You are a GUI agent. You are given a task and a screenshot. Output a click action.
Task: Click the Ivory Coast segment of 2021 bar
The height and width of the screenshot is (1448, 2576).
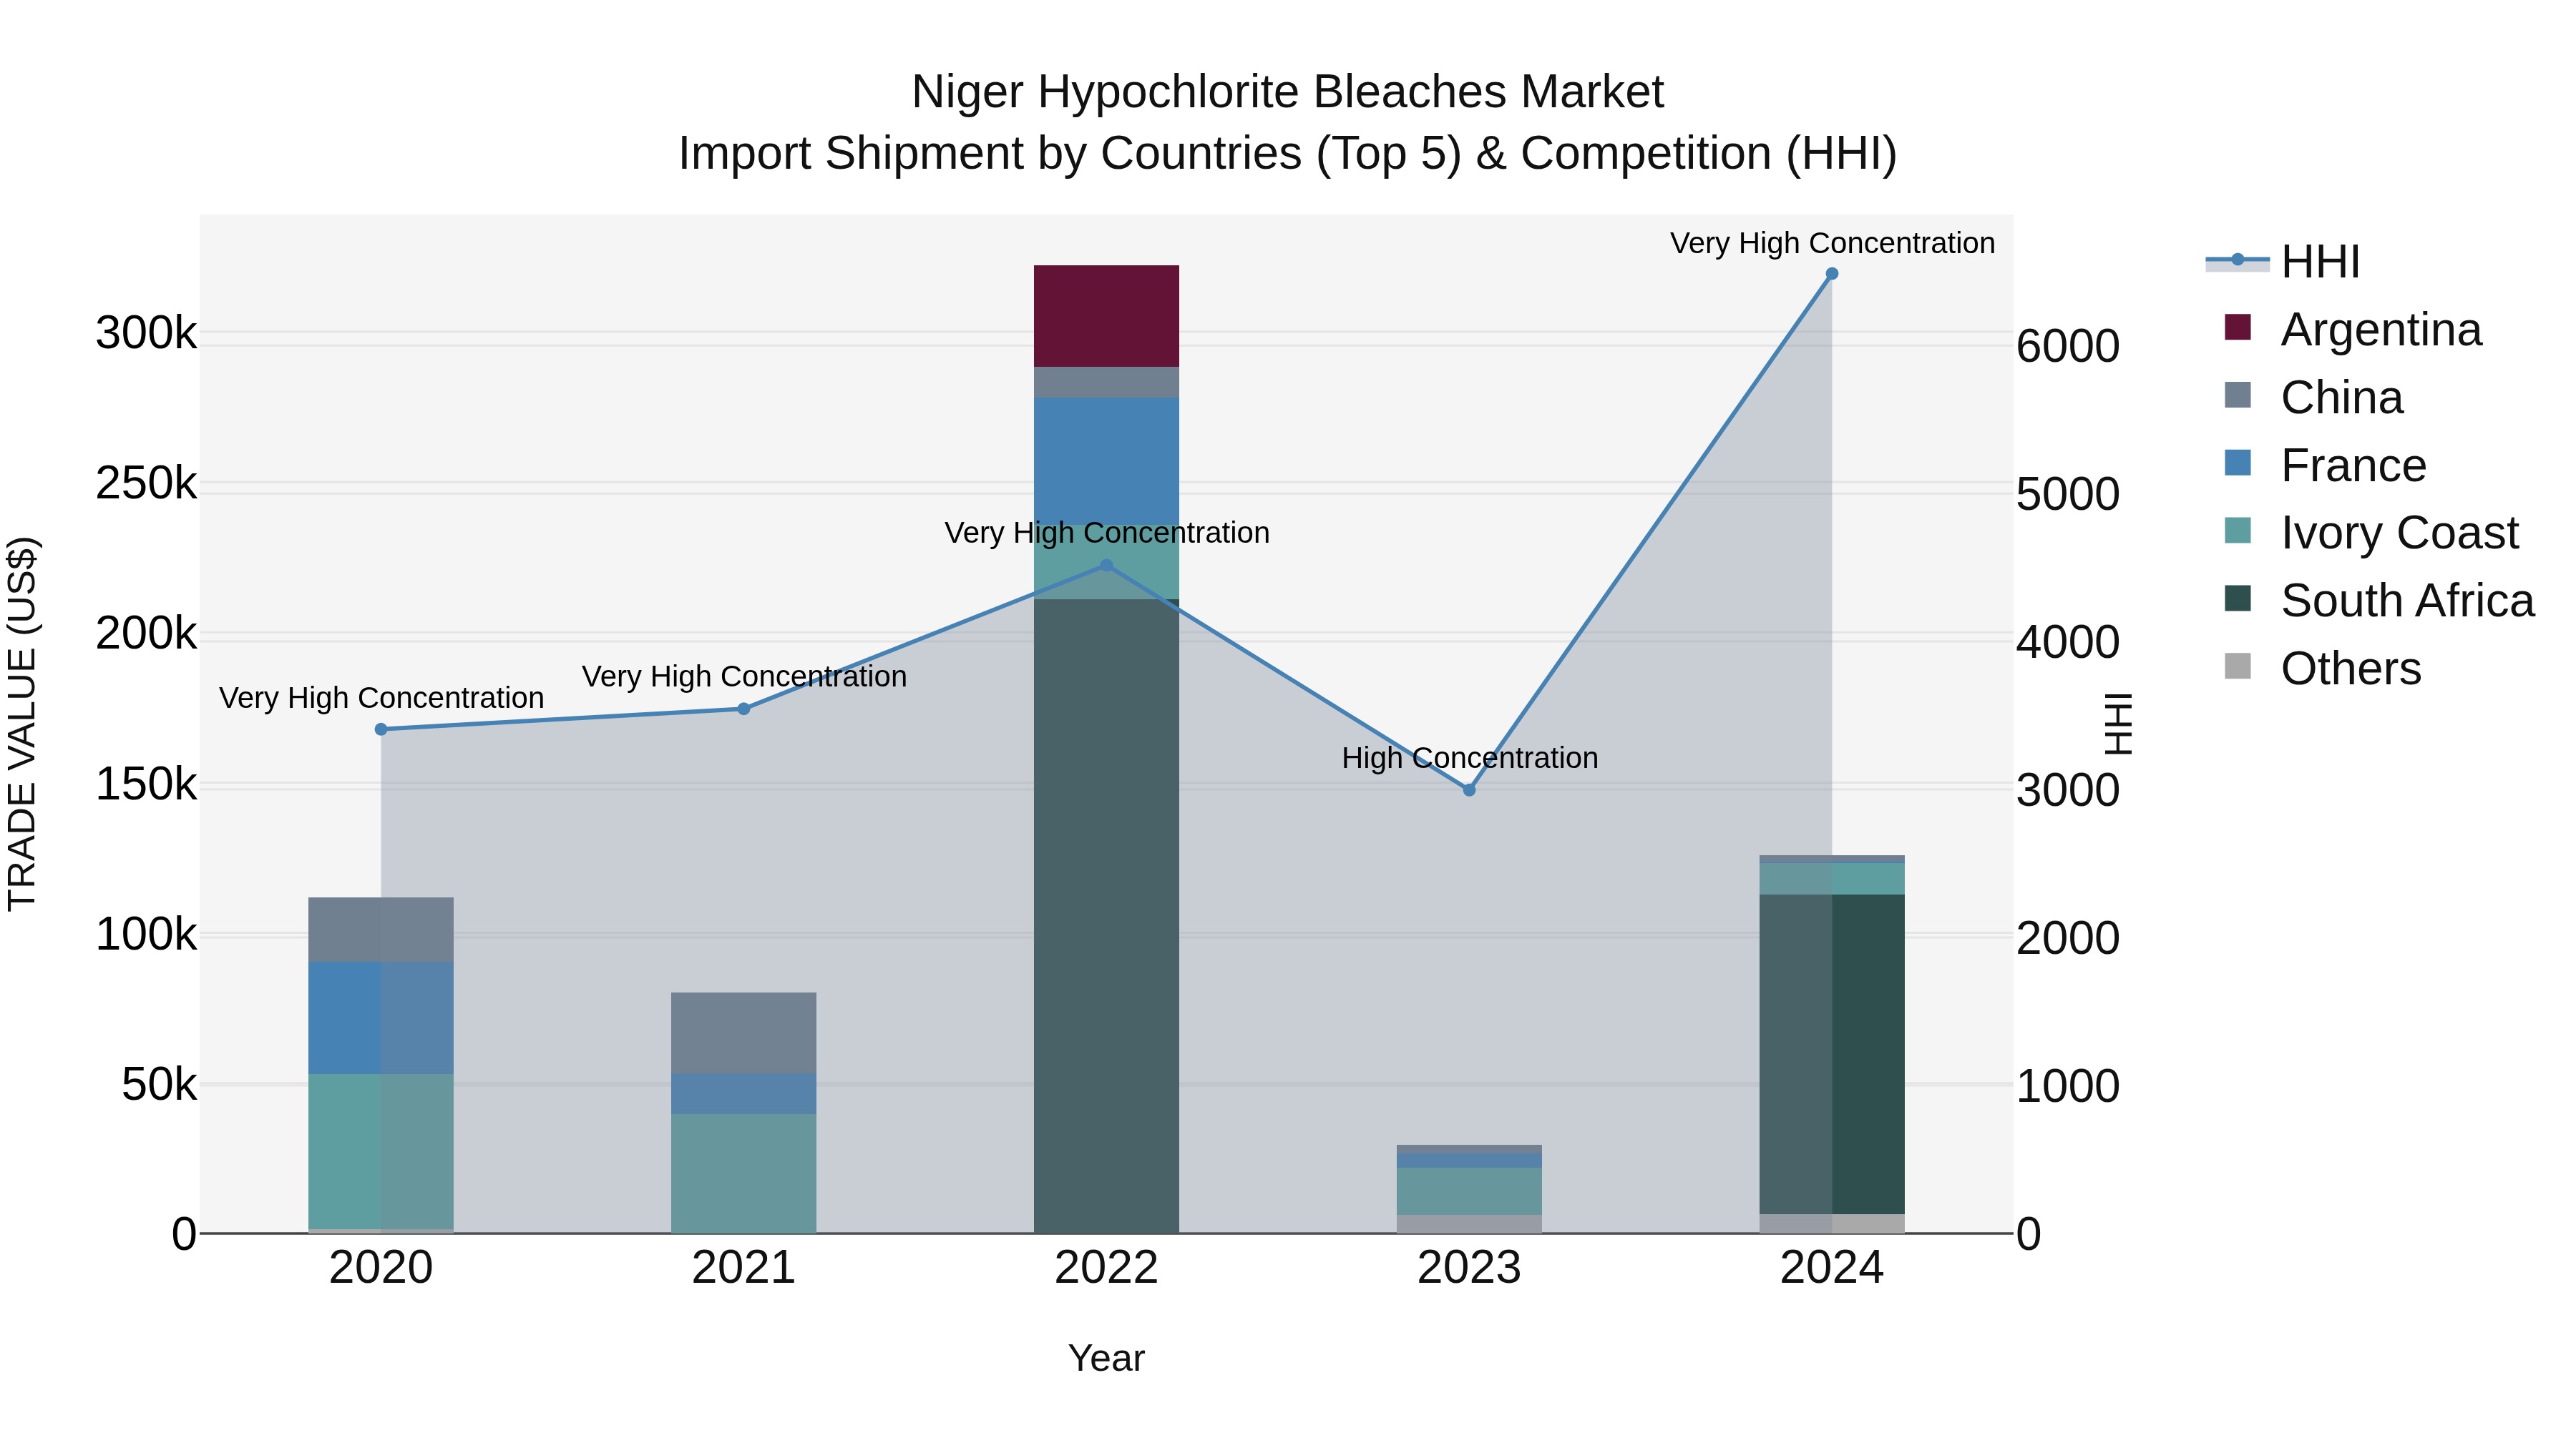click(744, 1173)
